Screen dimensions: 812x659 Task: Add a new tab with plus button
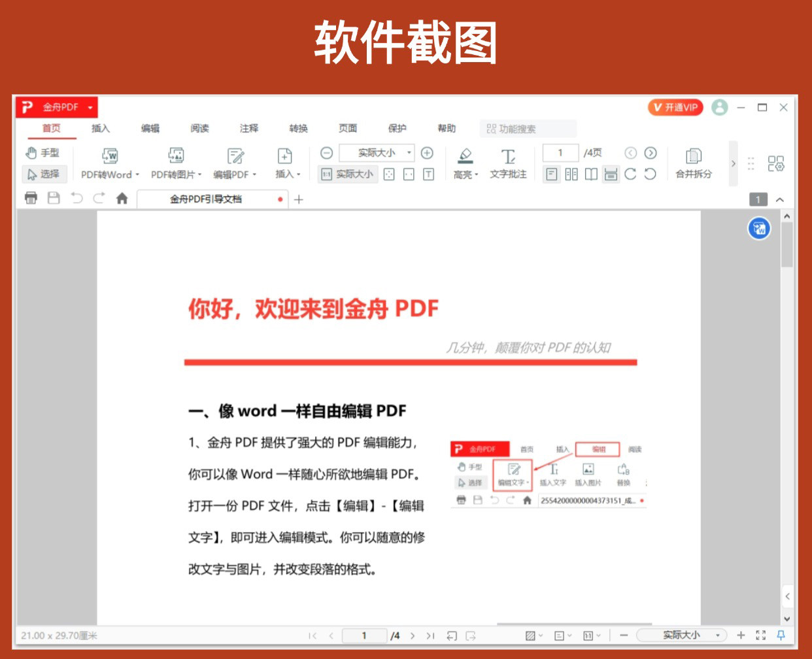coord(299,199)
